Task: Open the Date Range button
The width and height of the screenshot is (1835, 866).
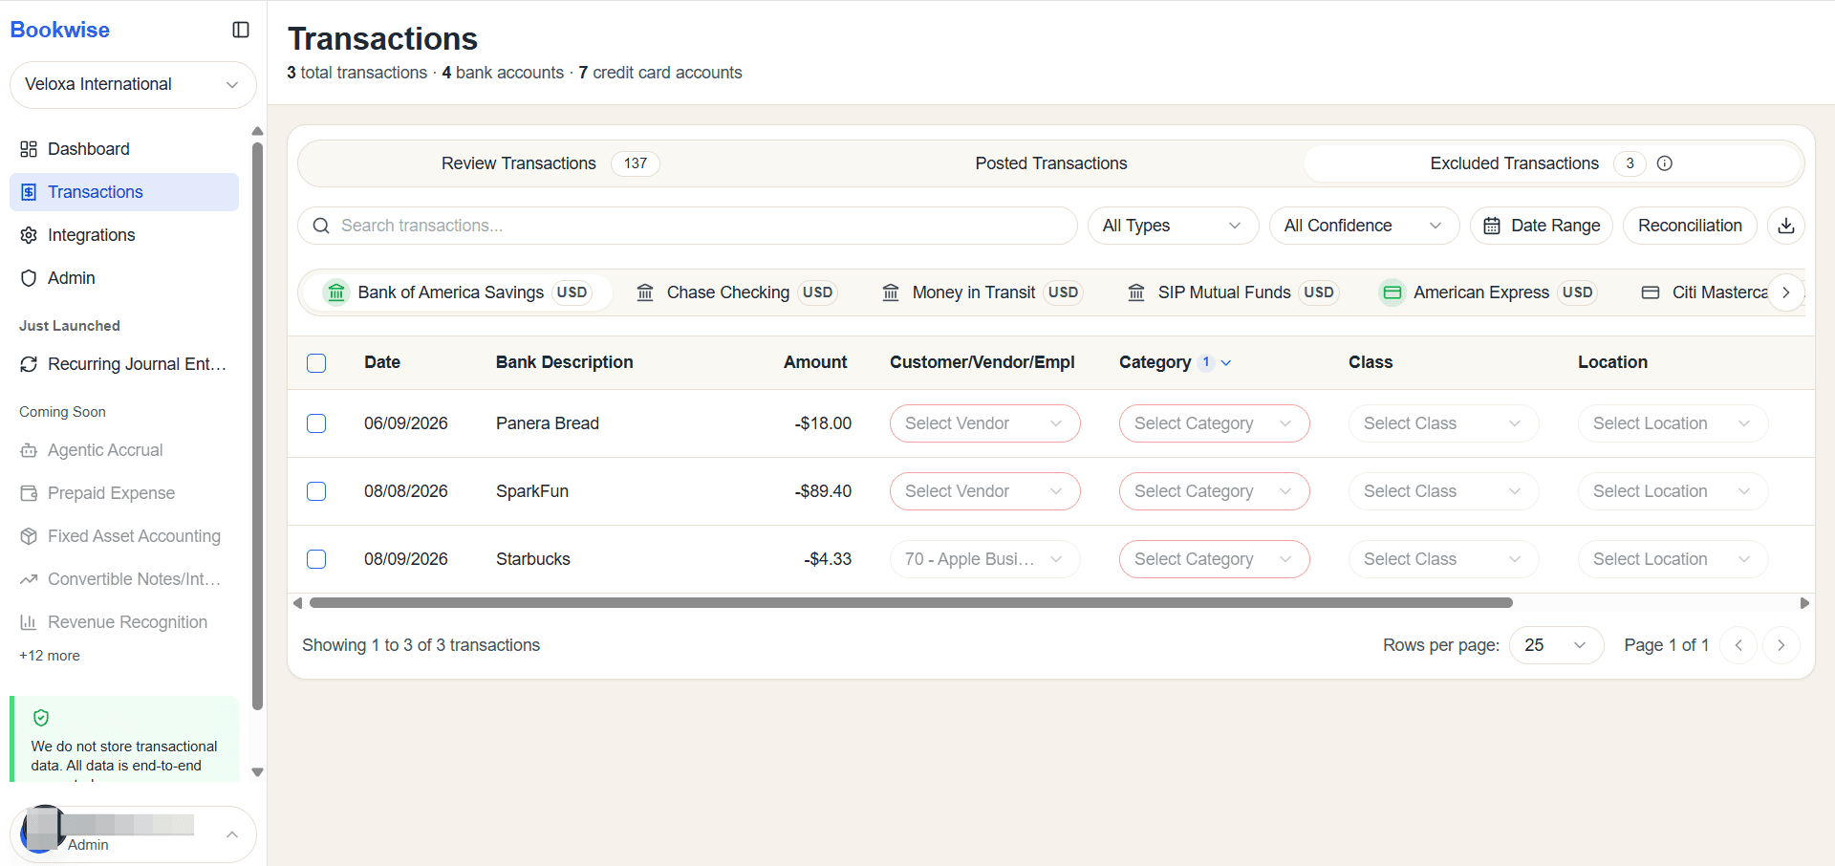Action: [x=1542, y=226]
